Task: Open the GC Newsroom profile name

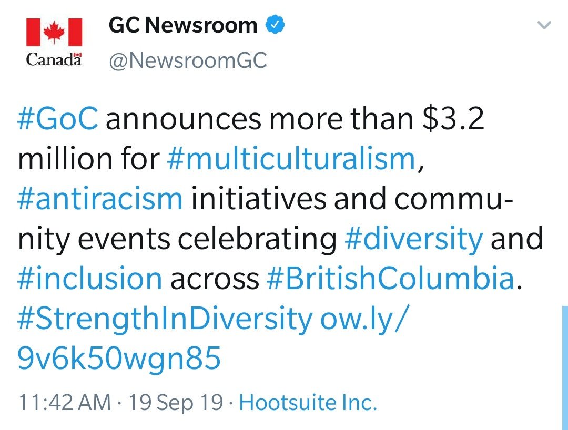Action: tap(183, 25)
